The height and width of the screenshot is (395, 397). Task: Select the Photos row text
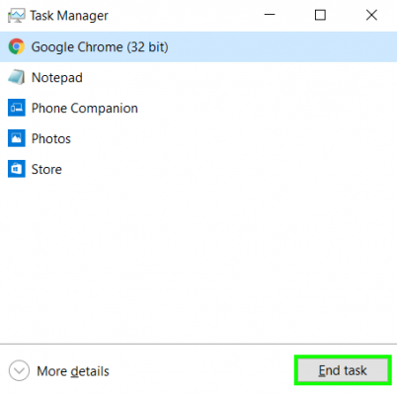click(x=51, y=138)
